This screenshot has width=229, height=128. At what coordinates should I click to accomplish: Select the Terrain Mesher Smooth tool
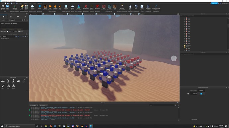19,81
